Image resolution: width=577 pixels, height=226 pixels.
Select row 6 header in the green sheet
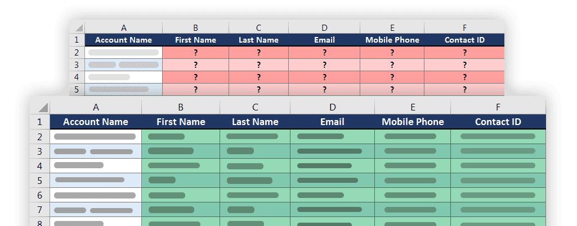[x=40, y=195]
